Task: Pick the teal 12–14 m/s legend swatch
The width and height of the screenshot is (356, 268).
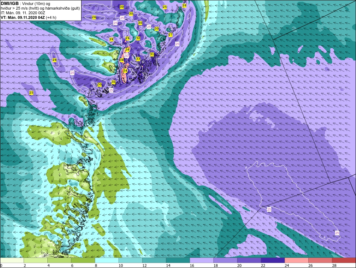Action: pos(154,260)
